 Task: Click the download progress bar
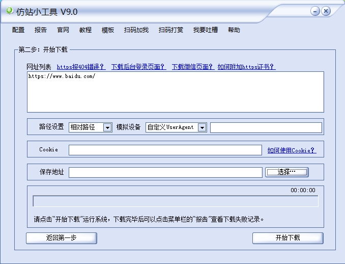176,201
